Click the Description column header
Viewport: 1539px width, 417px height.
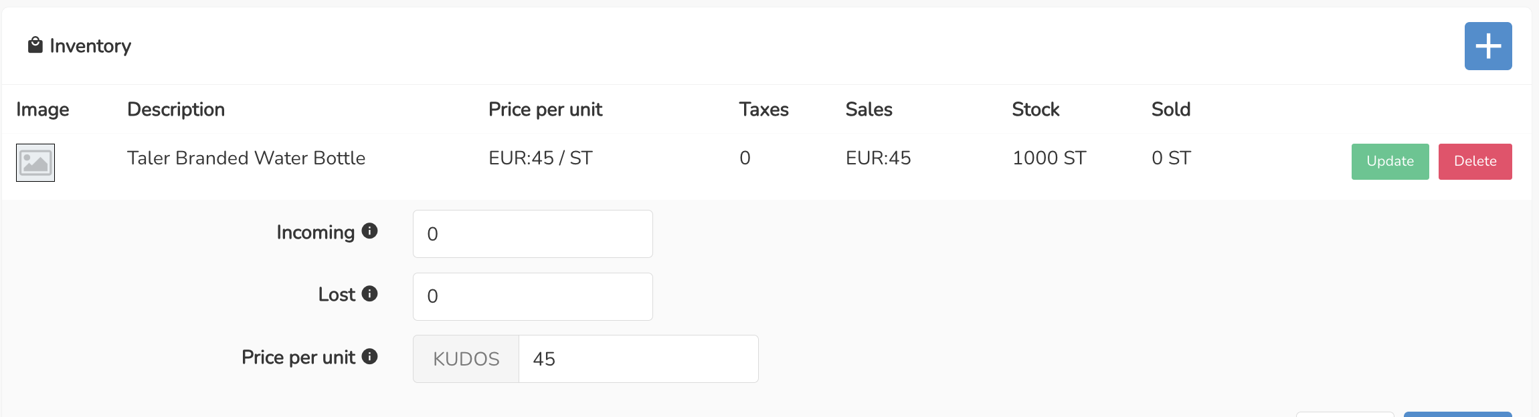pos(176,110)
